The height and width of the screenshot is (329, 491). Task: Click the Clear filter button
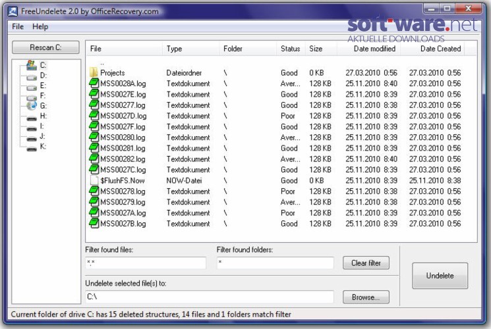[x=366, y=263]
